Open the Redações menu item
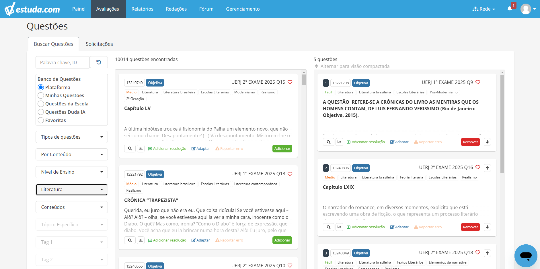Viewport: 540px width, 269px height. (x=176, y=9)
